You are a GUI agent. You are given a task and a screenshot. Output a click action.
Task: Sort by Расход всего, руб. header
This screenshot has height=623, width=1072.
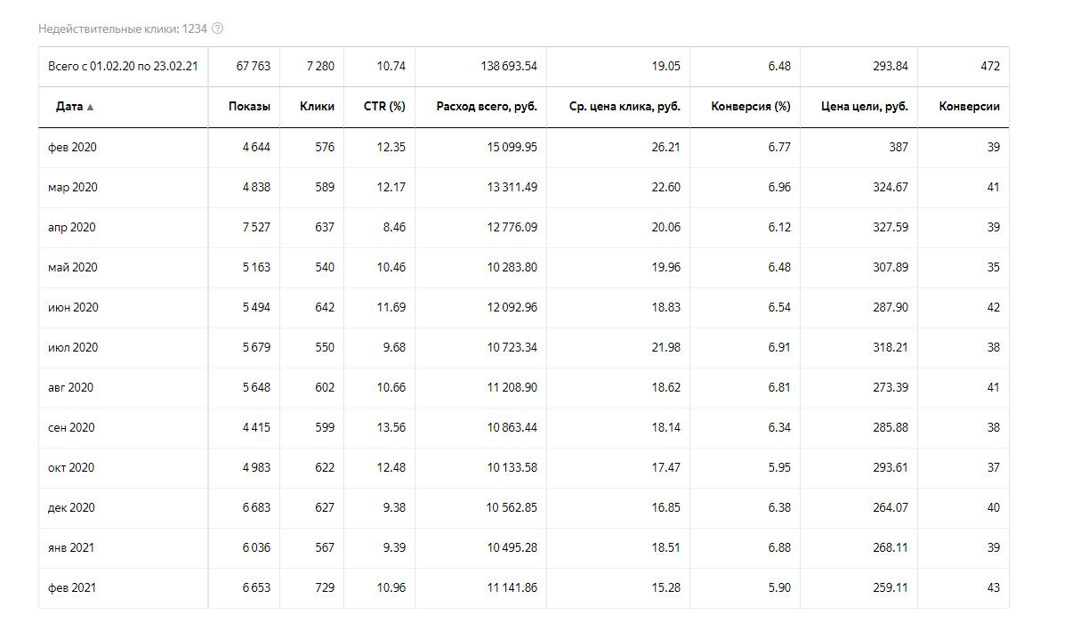point(487,106)
